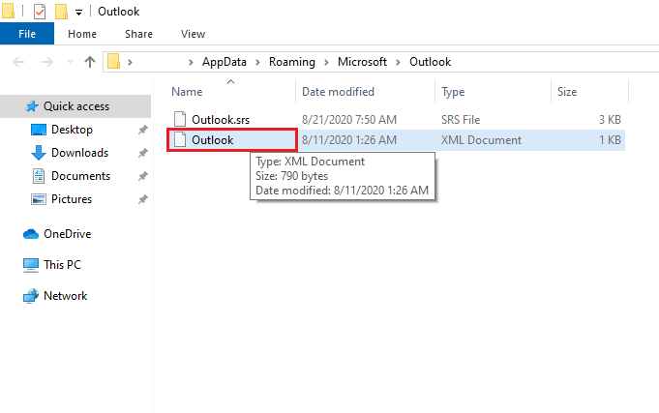Image resolution: width=659 pixels, height=413 pixels.
Task: Click the Forward navigation arrow
Action: [47, 62]
